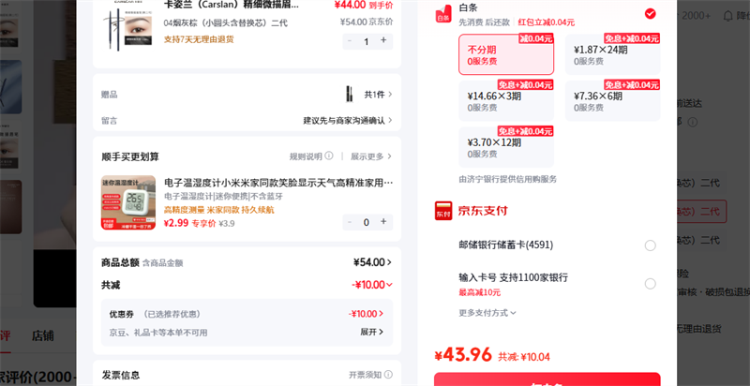Click the 开票须知 info icon
The image size is (750, 386).
pos(388,375)
